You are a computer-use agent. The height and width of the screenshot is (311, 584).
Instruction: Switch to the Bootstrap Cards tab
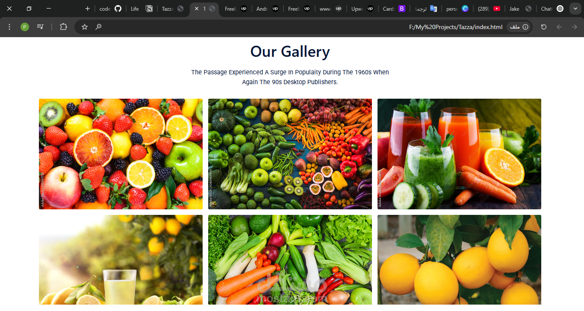pyautogui.click(x=394, y=9)
